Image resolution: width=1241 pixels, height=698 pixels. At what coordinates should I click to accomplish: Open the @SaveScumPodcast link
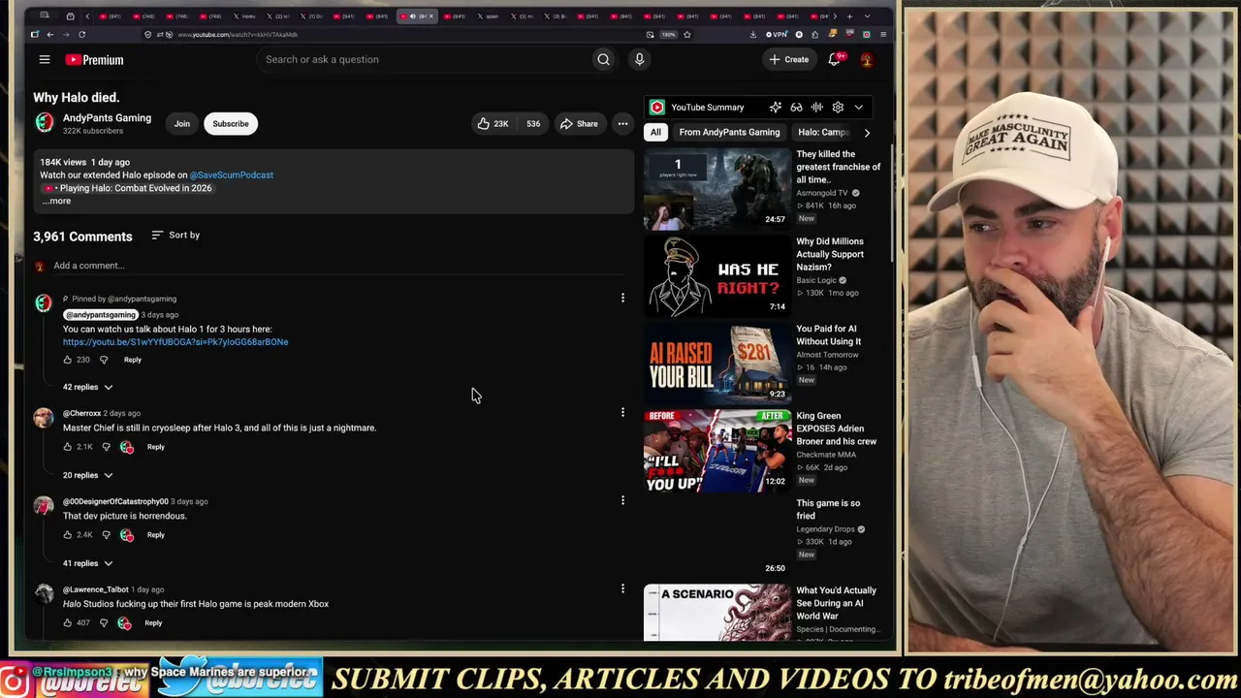tap(232, 175)
